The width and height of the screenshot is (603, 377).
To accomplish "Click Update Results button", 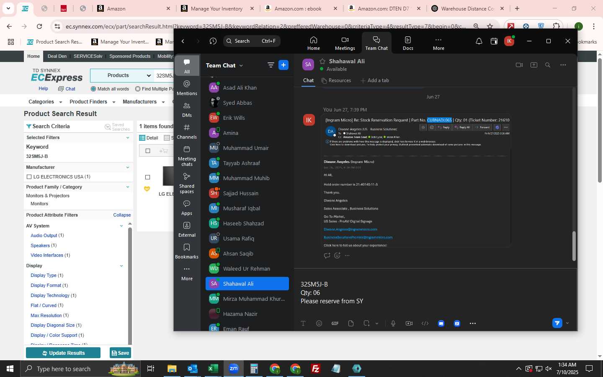I will pyautogui.click(x=63, y=353).
